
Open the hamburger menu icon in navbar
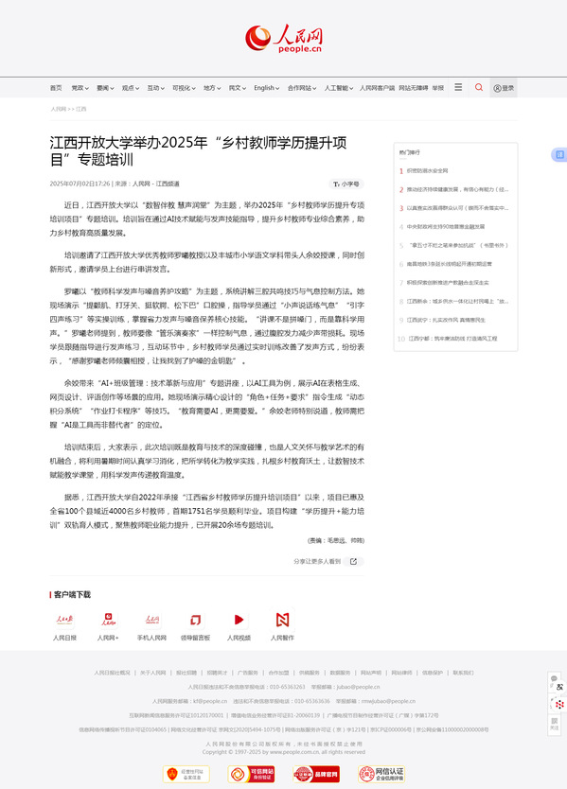coord(458,88)
